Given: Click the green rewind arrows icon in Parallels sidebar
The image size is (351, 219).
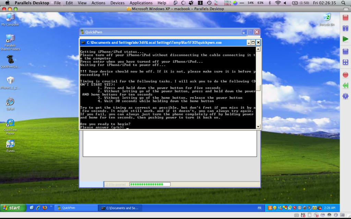Looking at the screenshot, I should pos(346,85).
